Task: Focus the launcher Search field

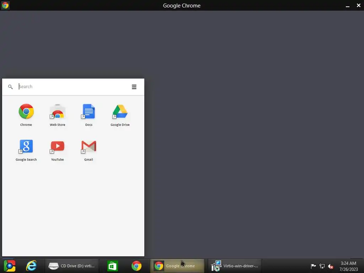Action: 73,87
